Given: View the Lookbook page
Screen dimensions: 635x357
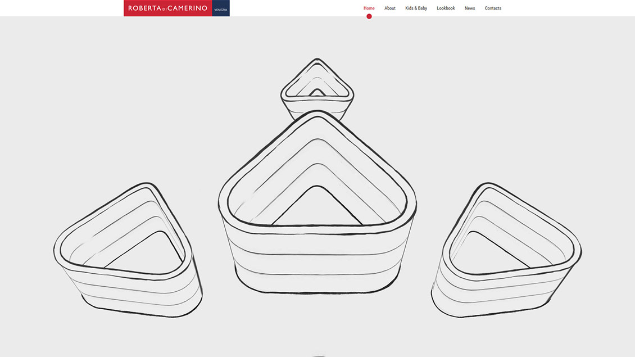Looking at the screenshot, I should (446, 8).
